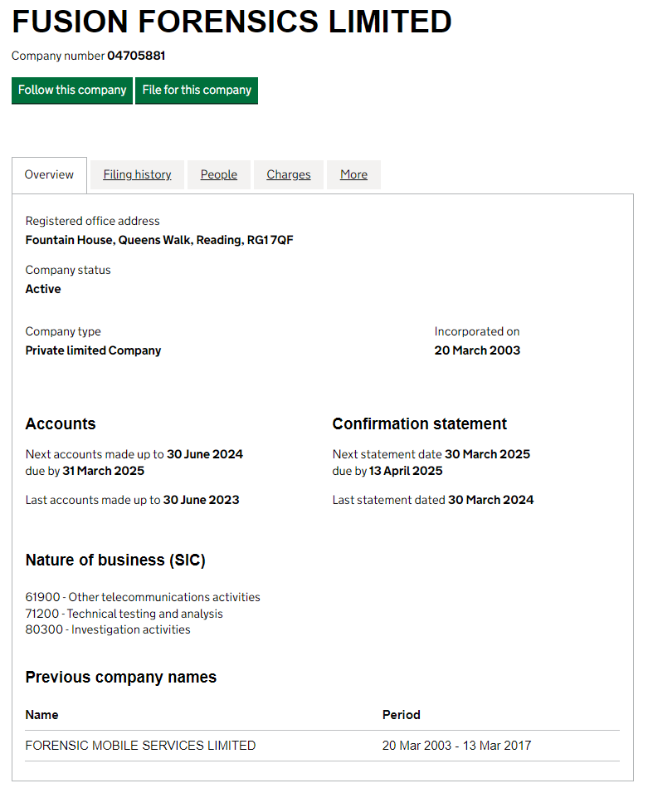Click the Nature of business (SIC) heading
The width and height of the screenshot is (648, 793).
click(x=115, y=560)
